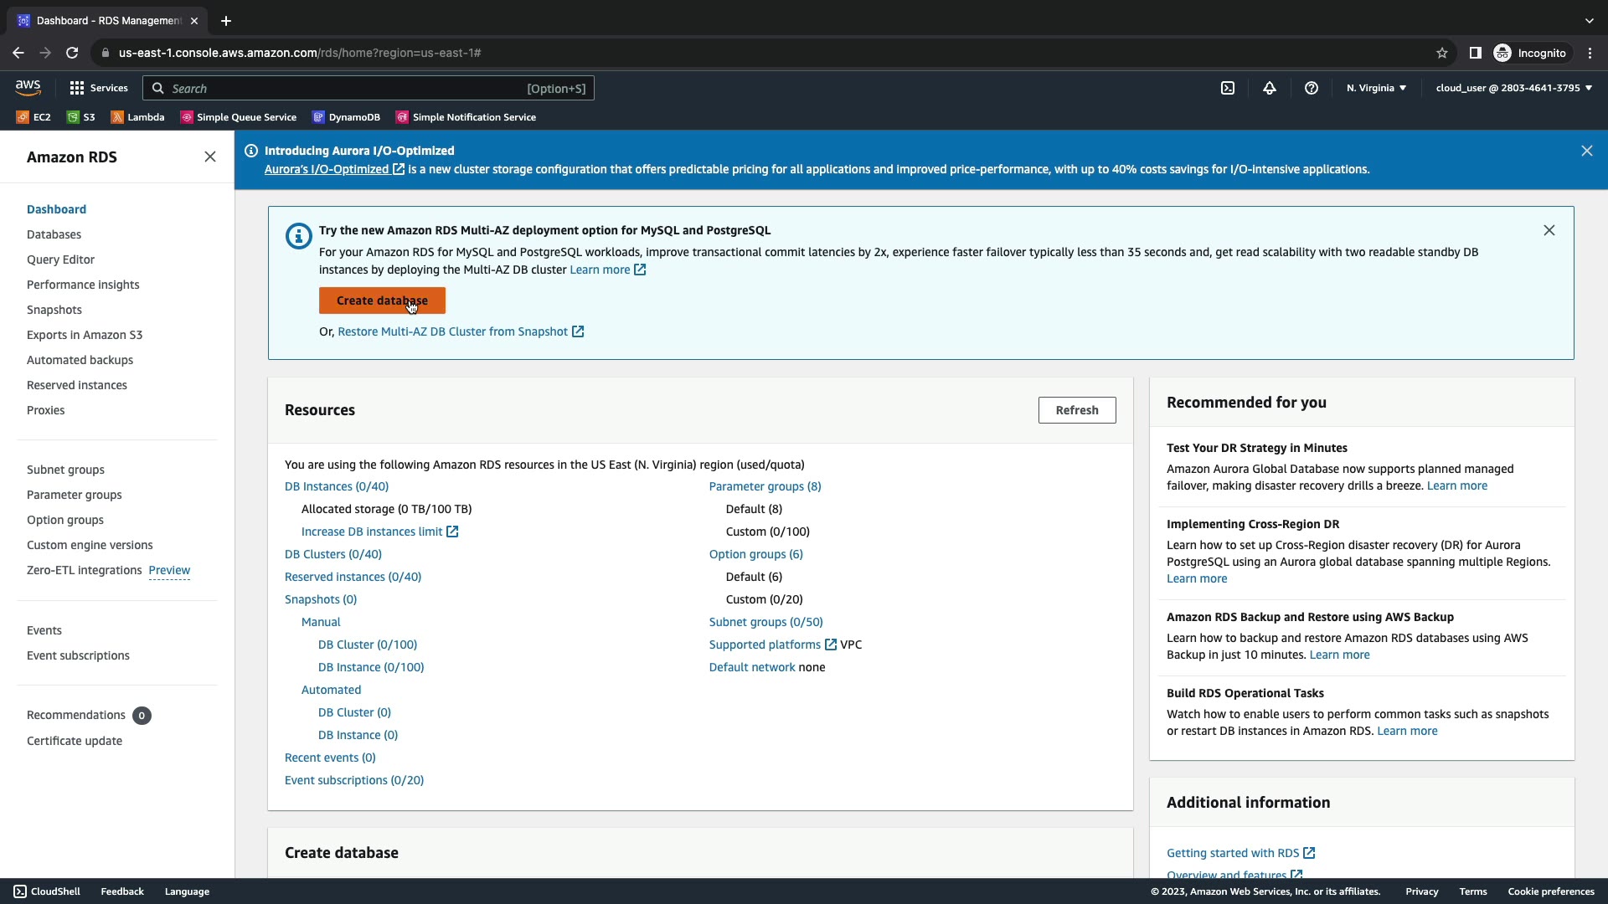Open CloudShell terminal icon in top navbar

[x=1228, y=88]
